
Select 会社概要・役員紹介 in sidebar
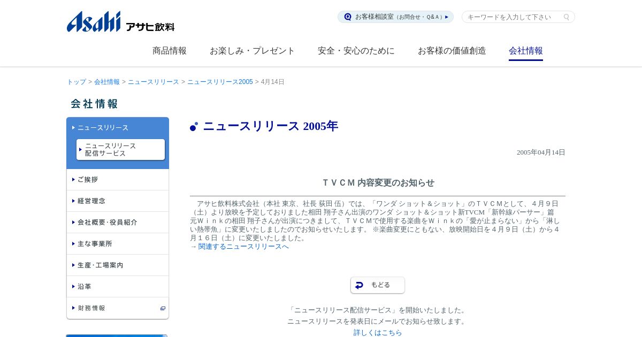(x=118, y=223)
